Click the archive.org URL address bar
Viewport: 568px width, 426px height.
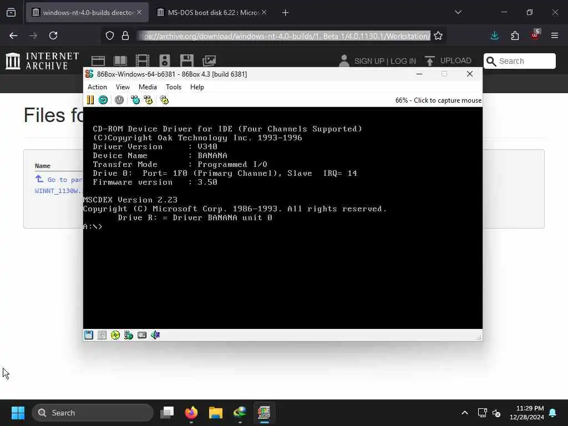(x=285, y=36)
